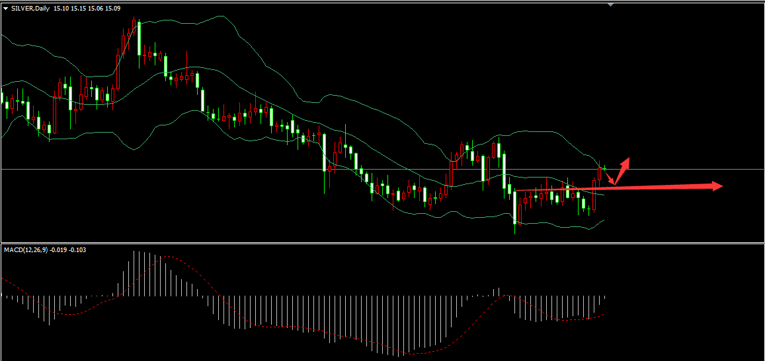This screenshot has width=765, height=361.
Task: Click the SILVER,Daily chart title text
Action: point(30,8)
